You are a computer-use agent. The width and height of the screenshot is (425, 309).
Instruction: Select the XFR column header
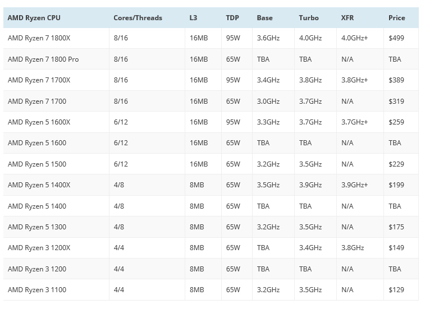pyautogui.click(x=348, y=18)
